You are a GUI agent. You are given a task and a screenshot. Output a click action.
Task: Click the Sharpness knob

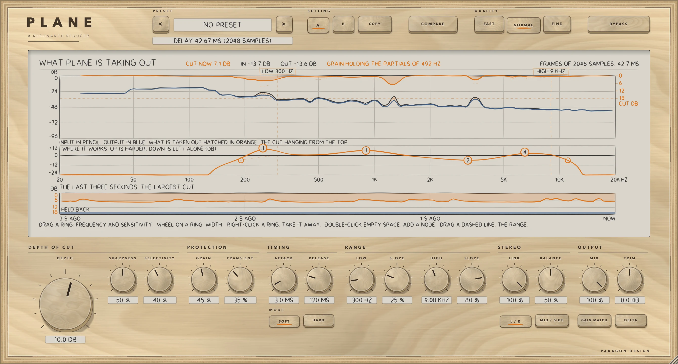[123, 280]
